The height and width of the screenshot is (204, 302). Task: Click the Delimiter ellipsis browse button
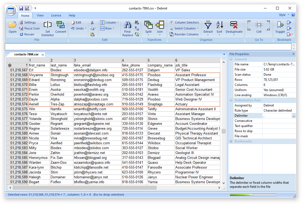(294, 116)
